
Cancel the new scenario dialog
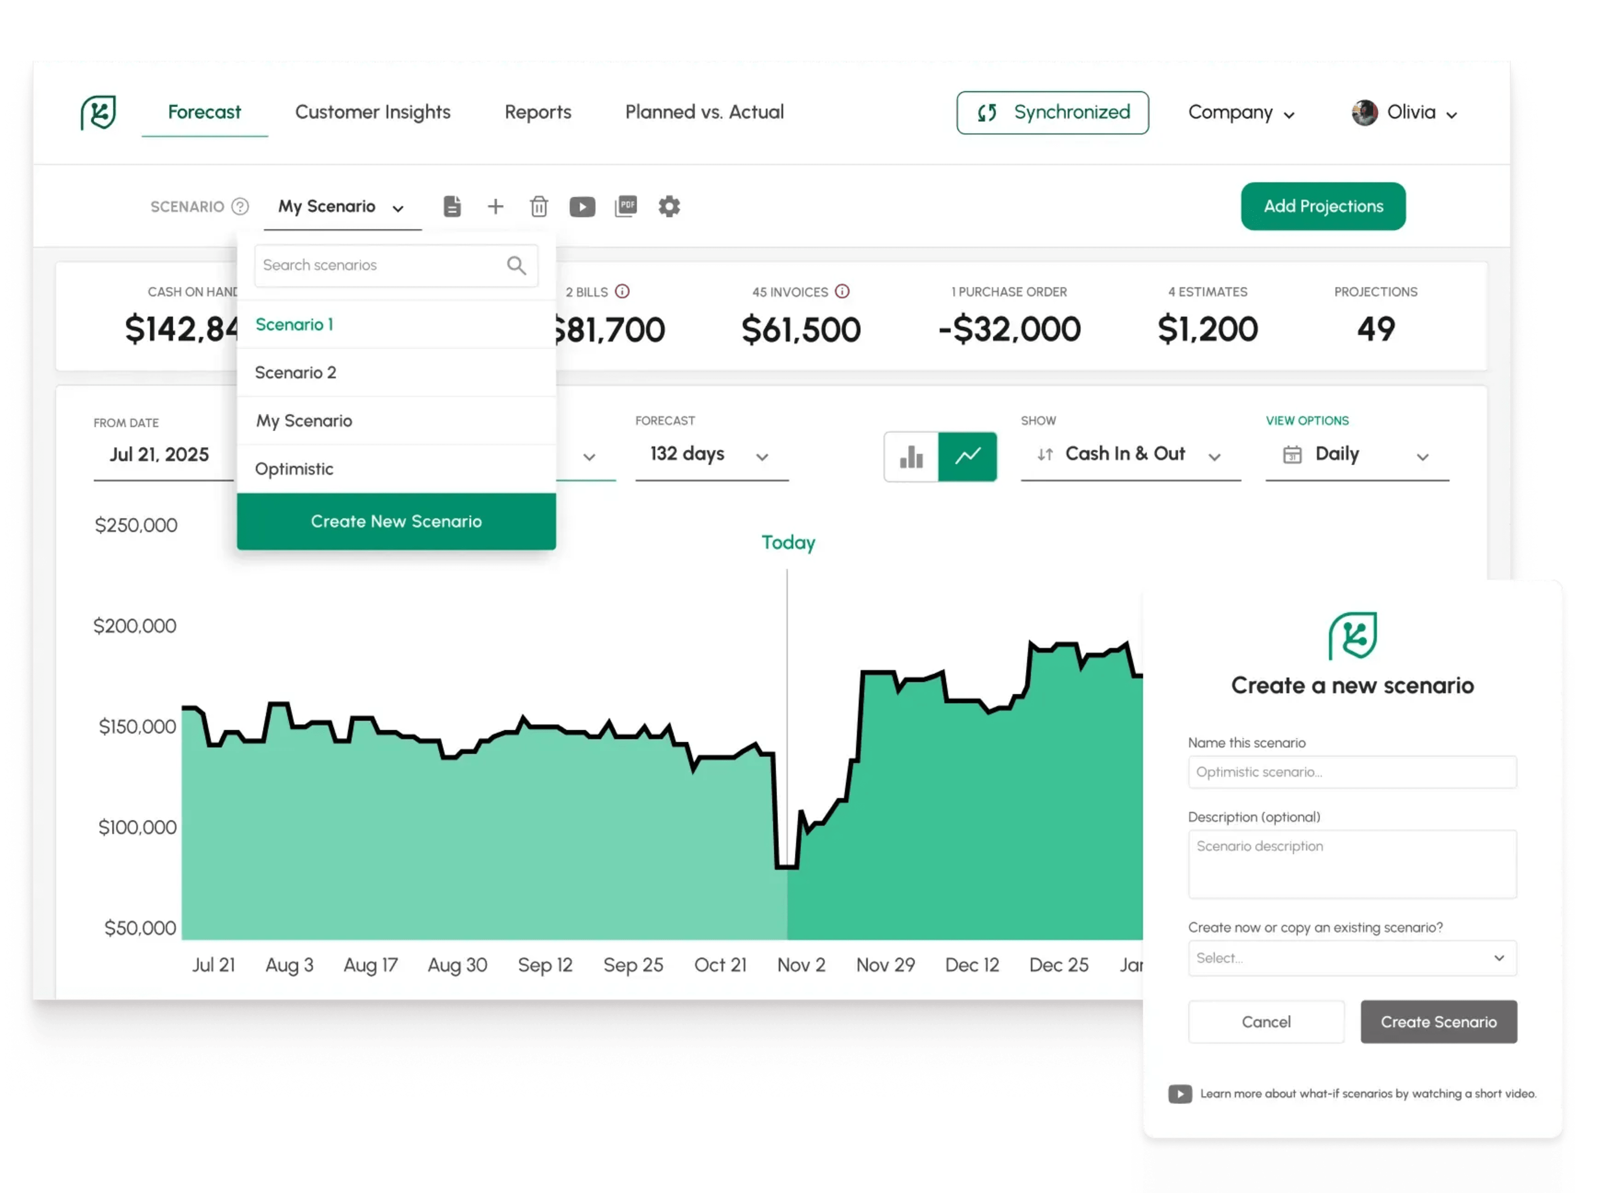pyautogui.click(x=1266, y=1022)
